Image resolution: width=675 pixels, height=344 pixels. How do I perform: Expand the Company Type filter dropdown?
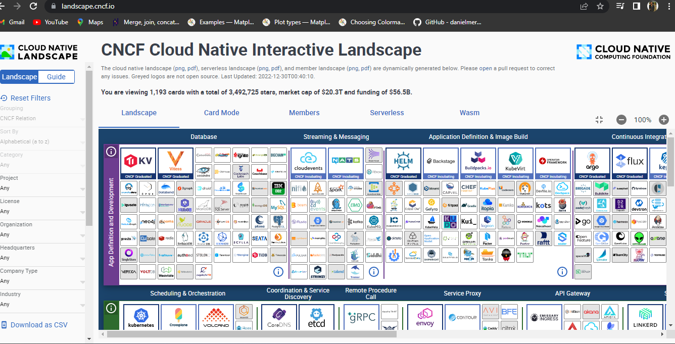point(43,281)
